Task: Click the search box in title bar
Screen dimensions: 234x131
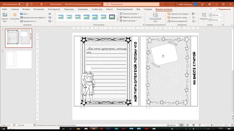Action: [x=131, y=4]
